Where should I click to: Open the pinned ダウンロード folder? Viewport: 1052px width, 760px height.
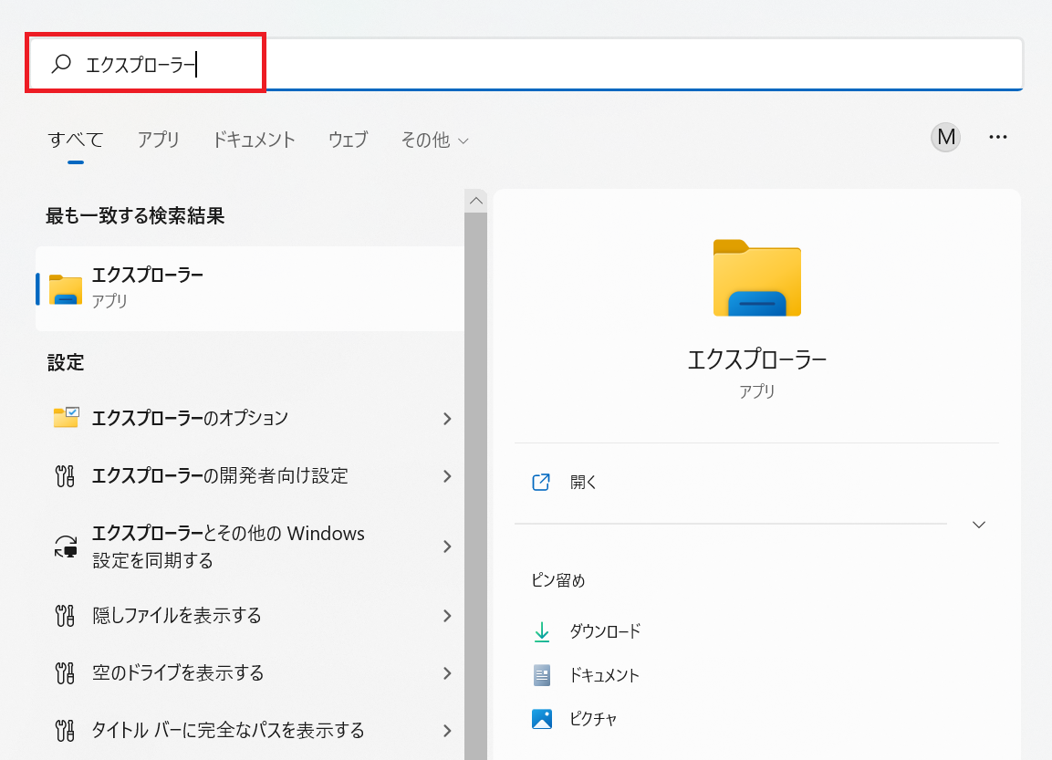604,631
